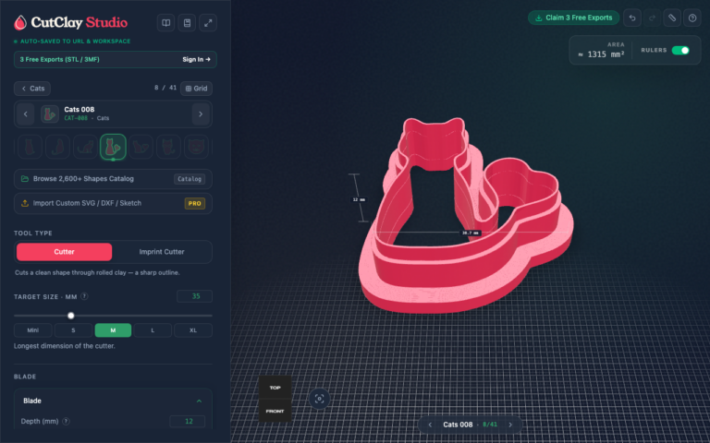Click the upload icon beside Import Custom SVG

25,203
